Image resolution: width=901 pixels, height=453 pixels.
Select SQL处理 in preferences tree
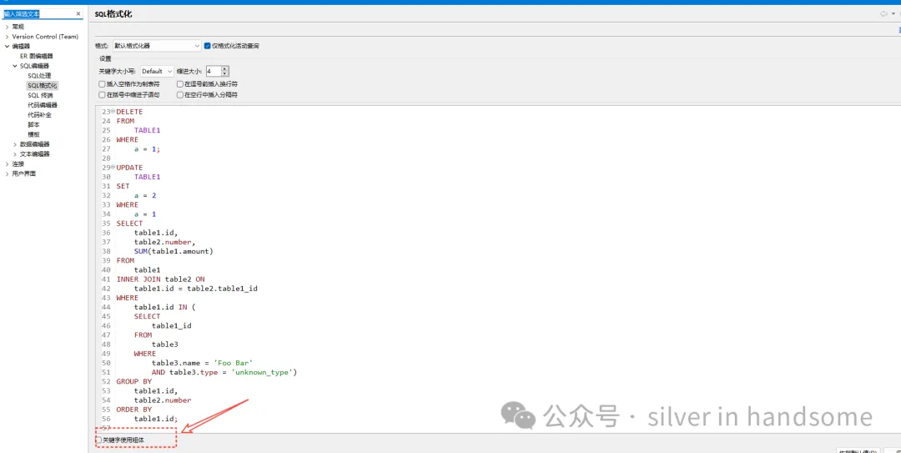pyautogui.click(x=39, y=76)
